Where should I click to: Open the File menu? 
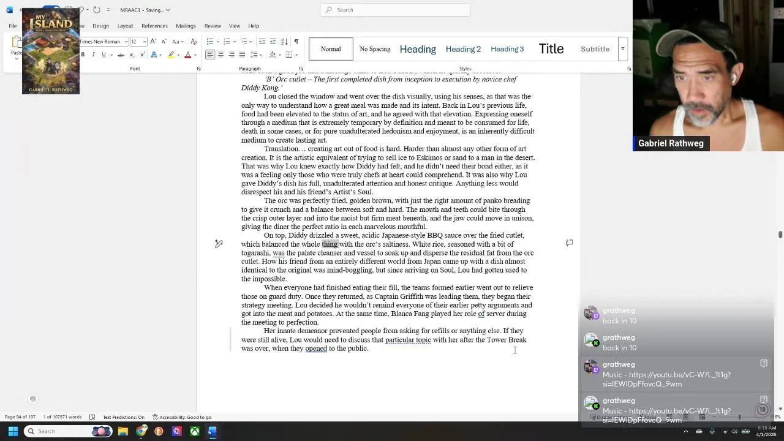pyautogui.click(x=12, y=26)
